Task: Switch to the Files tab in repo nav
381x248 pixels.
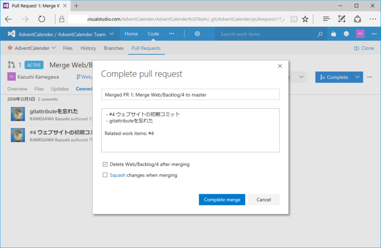Action: [68, 48]
